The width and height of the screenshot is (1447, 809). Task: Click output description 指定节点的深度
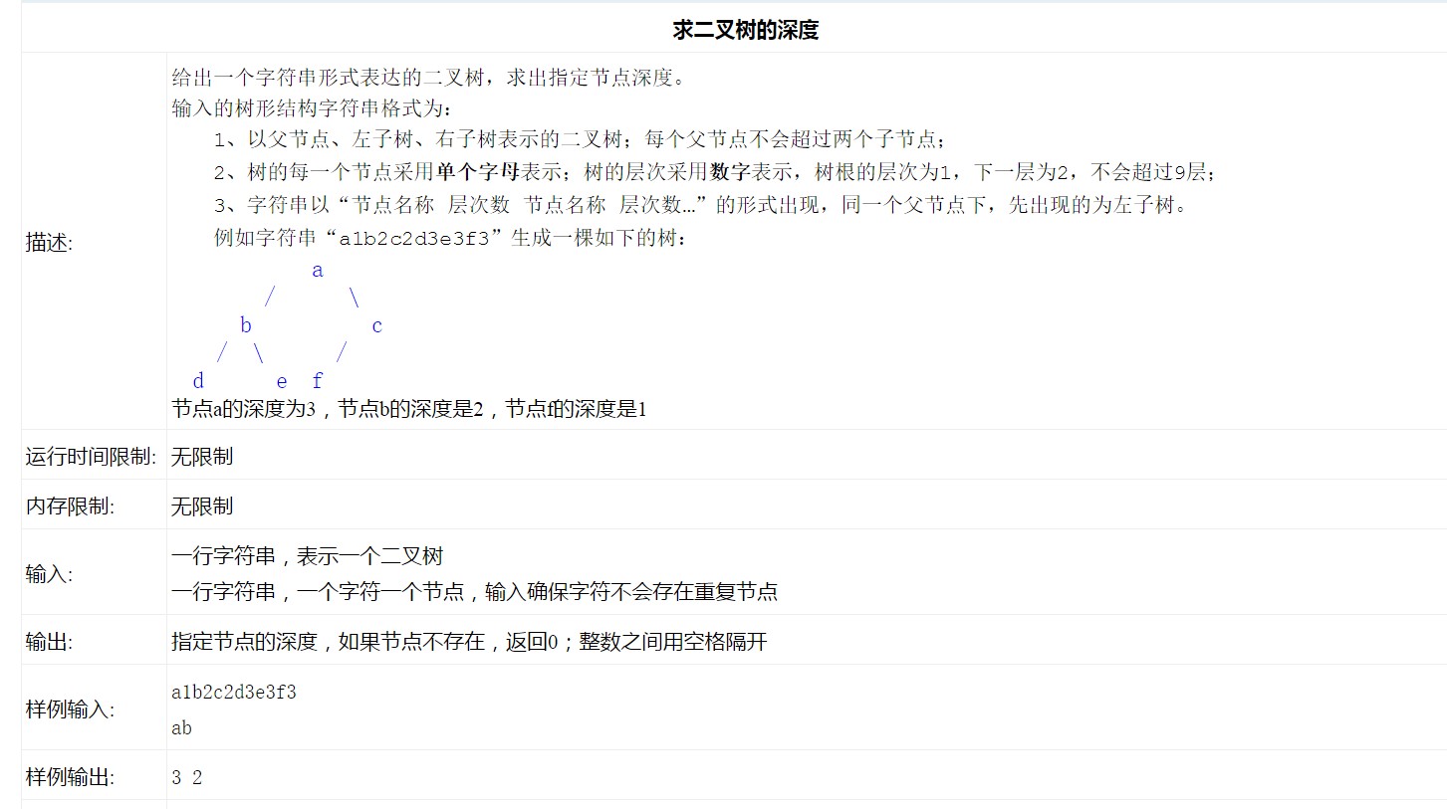tap(469, 642)
